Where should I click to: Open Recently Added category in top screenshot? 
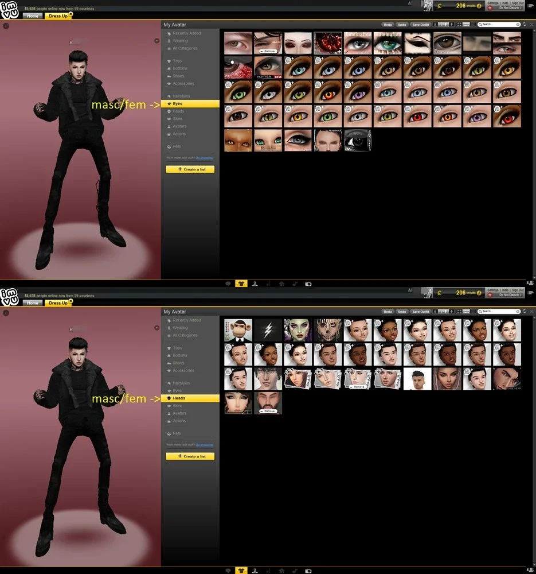point(187,33)
